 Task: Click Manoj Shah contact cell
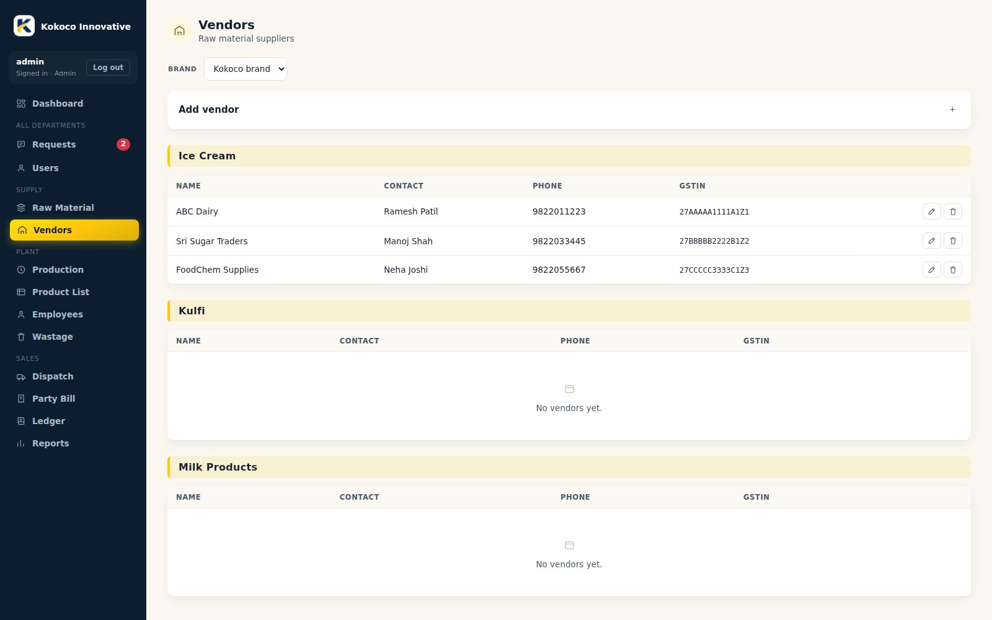point(408,241)
